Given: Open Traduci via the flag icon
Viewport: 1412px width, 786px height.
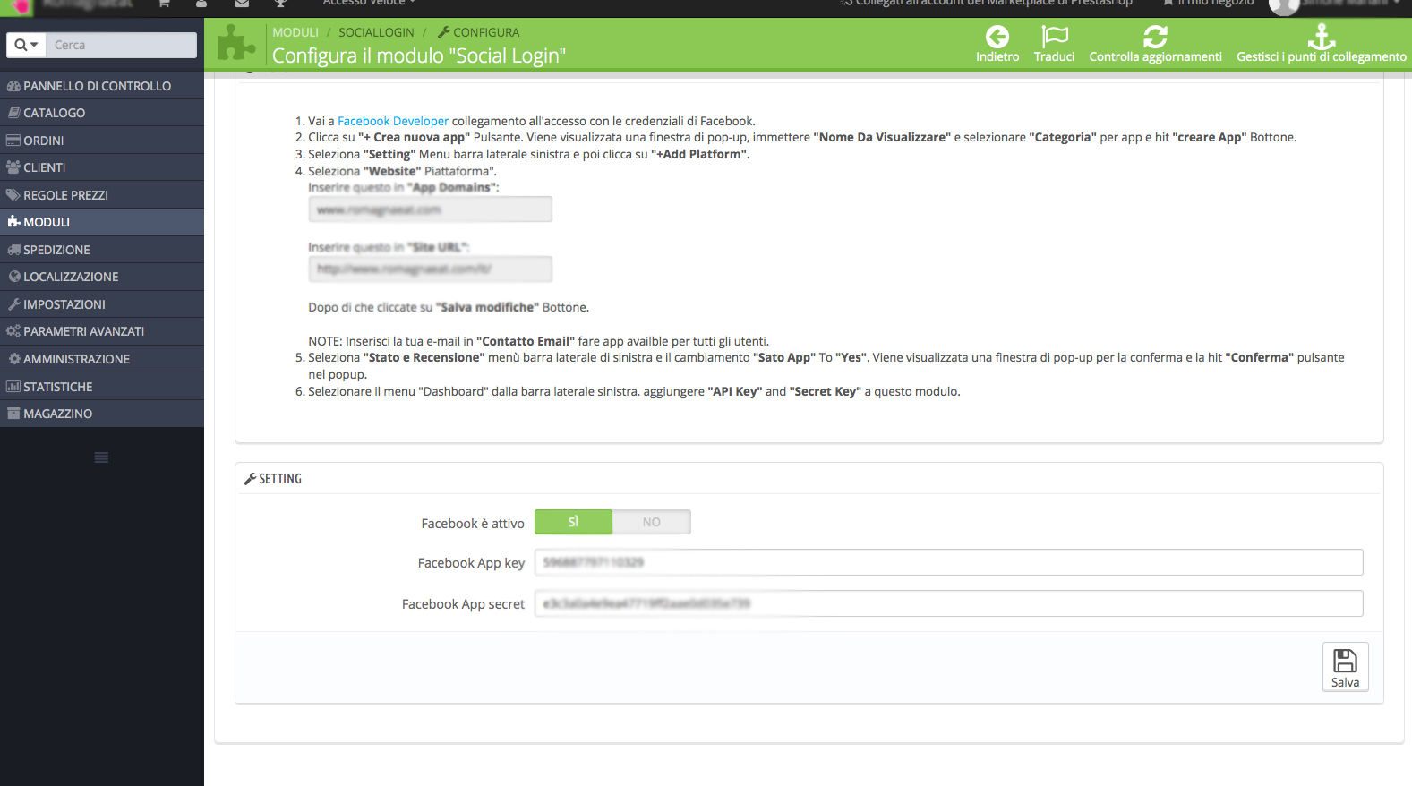Looking at the screenshot, I should 1055,37.
